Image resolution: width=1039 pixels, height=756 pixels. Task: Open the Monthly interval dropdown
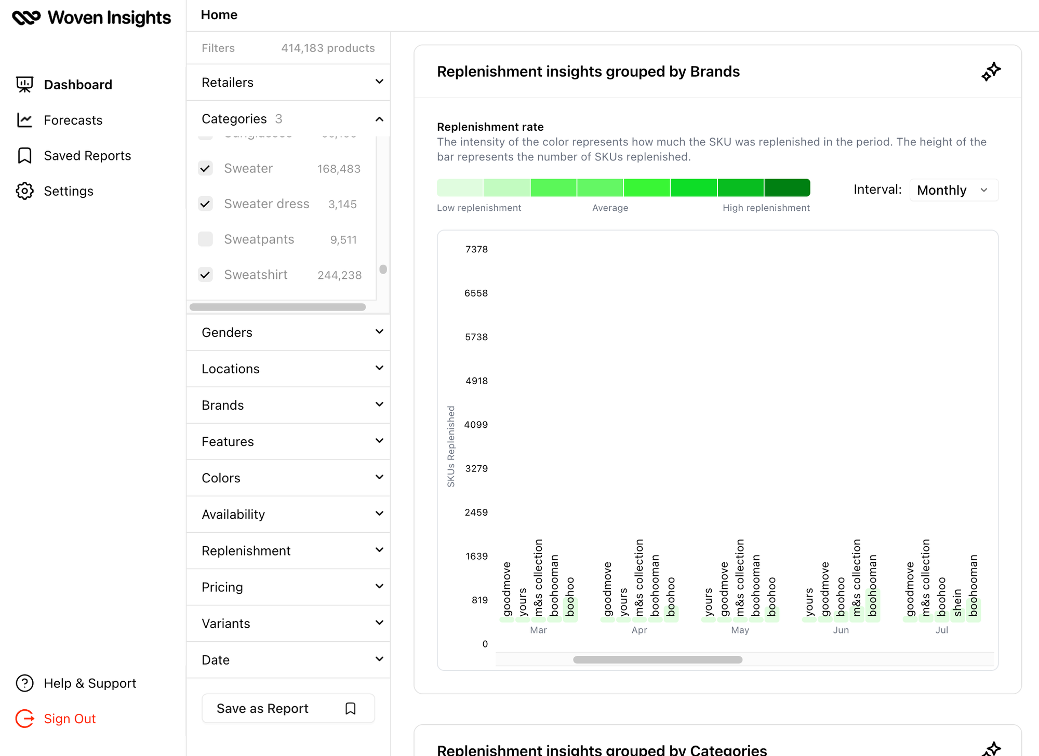pos(954,190)
